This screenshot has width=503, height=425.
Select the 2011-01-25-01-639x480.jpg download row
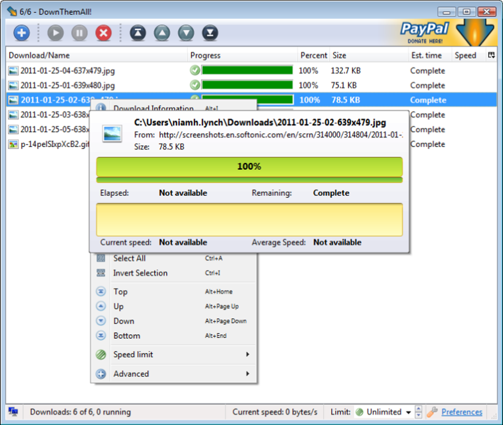[251, 85]
